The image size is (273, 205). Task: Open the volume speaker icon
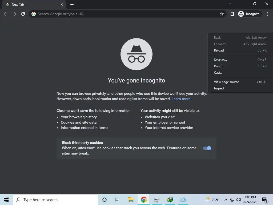tap(239, 200)
